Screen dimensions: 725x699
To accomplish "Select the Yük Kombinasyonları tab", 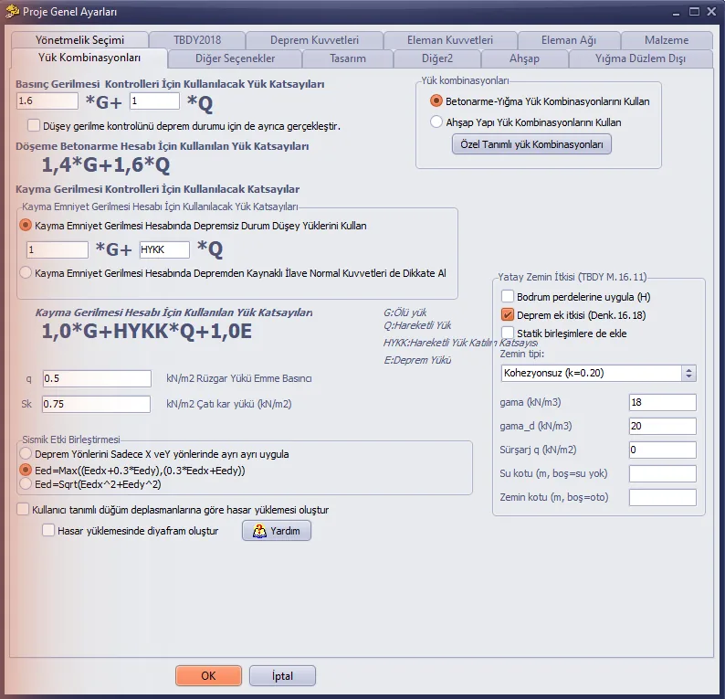I will click(x=89, y=58).
